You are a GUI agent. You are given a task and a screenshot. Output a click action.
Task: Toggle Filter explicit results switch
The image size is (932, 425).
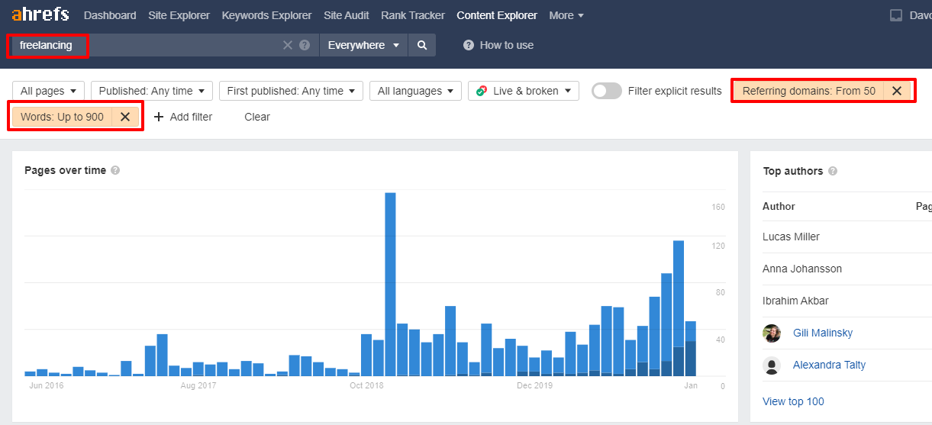pos(607,91)
